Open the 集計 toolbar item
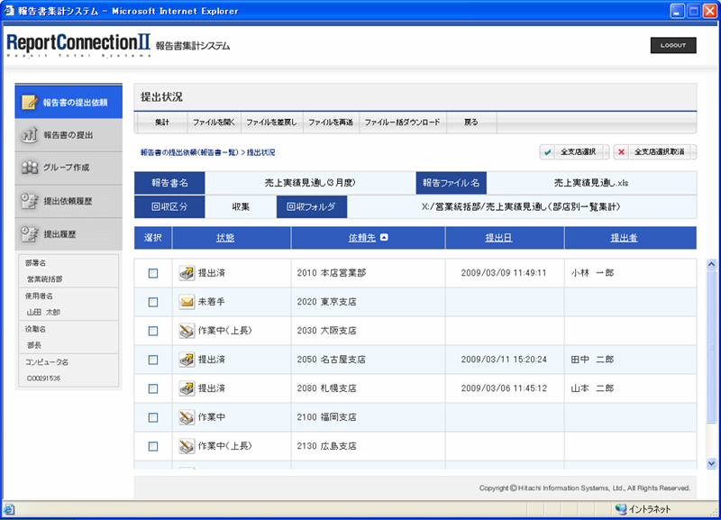The image size is (721, 520). point(162,123)
